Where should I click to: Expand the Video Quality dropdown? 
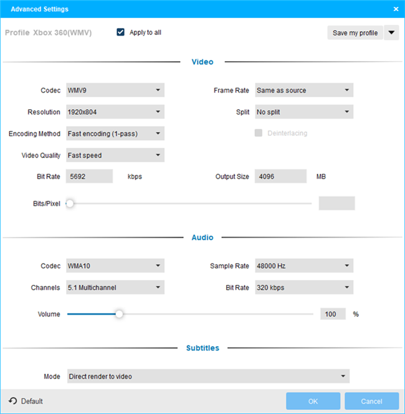coord(115,155)
